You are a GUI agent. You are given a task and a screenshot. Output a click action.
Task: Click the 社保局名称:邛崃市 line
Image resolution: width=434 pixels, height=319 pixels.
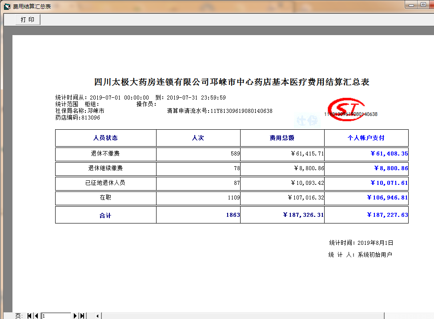(x=80, y=111)
